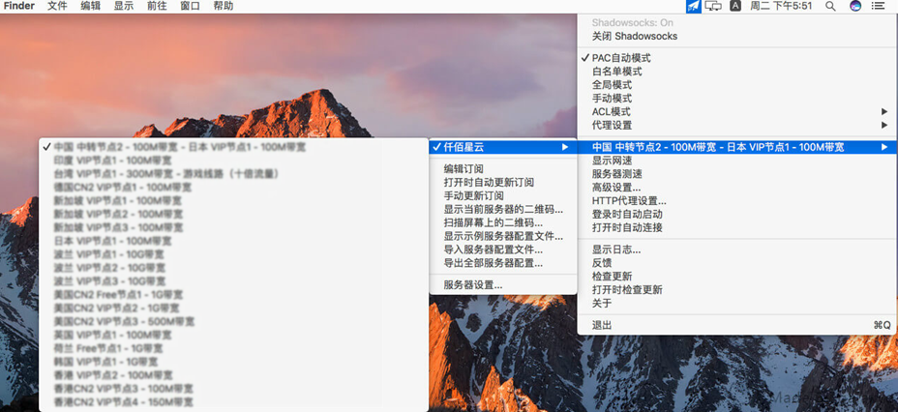Open the Notification Center list icon
The image size is (898, 412).
[x=879, y=6]
